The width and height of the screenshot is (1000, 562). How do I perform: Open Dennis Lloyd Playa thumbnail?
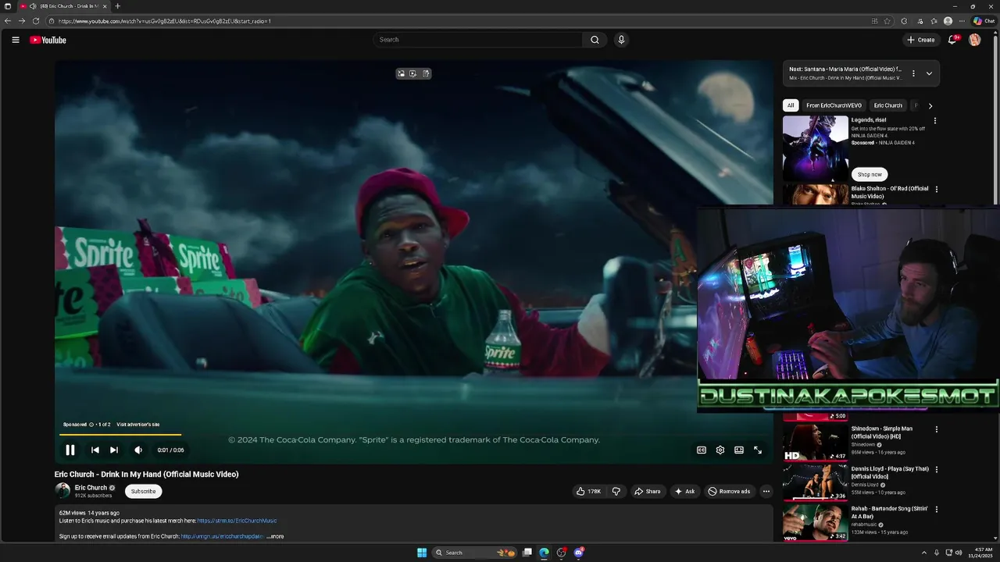[816, 482]
